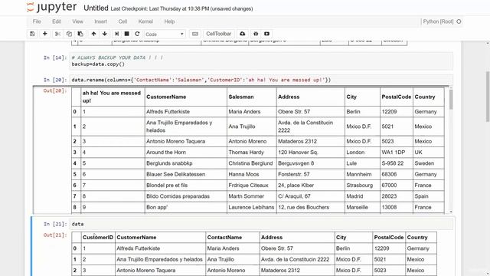This screenshot has width=490, height=276.
Task: Run cell and select below icon
Action: [116, 34]
